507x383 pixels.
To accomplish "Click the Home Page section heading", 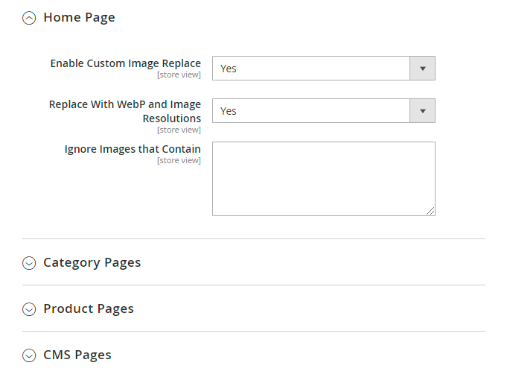I will (79, 18).
